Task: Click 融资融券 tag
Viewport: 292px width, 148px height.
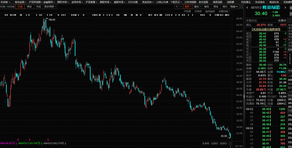Action: point(210,11)
